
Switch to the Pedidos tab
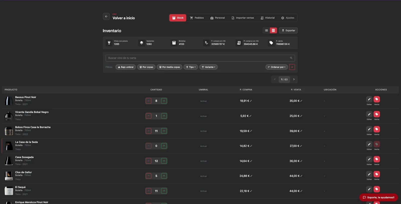tap(197, 18)
